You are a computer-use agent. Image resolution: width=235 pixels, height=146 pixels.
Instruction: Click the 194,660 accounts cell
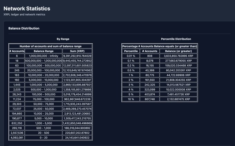(17, 114)
